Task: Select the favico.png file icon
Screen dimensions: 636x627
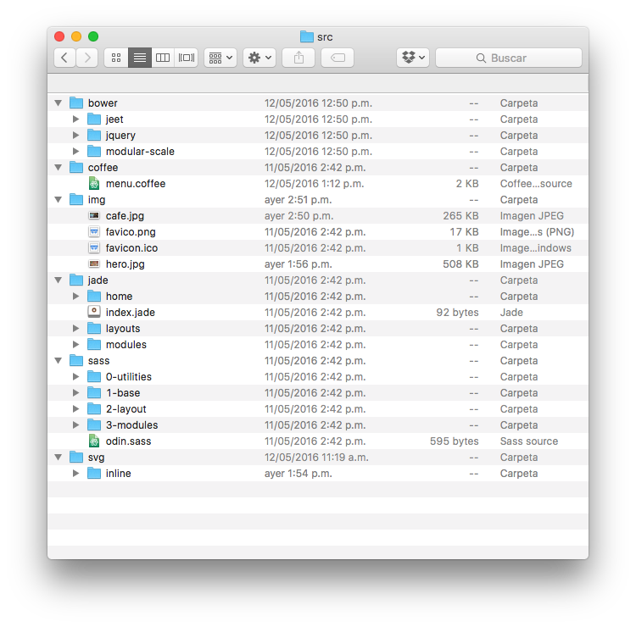Action: (x=94, y=232)
